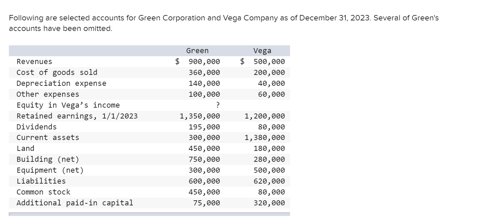The width and height of the screenshot is (482, 218).
Task: Select the Equity in Vega's income label
Action: click(68, 105)
